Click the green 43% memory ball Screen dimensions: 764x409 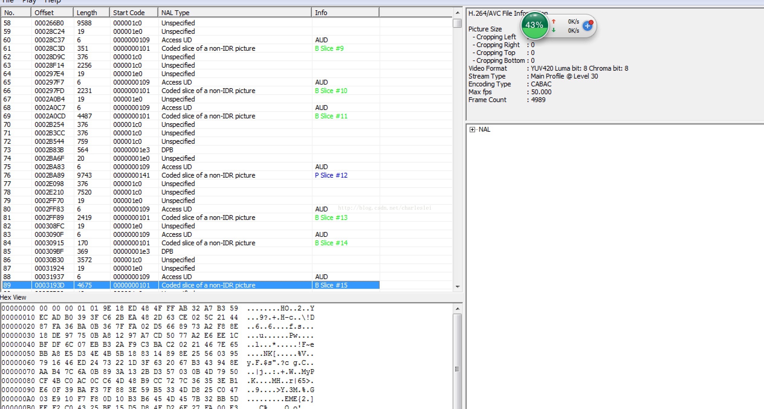click(534, 25)
